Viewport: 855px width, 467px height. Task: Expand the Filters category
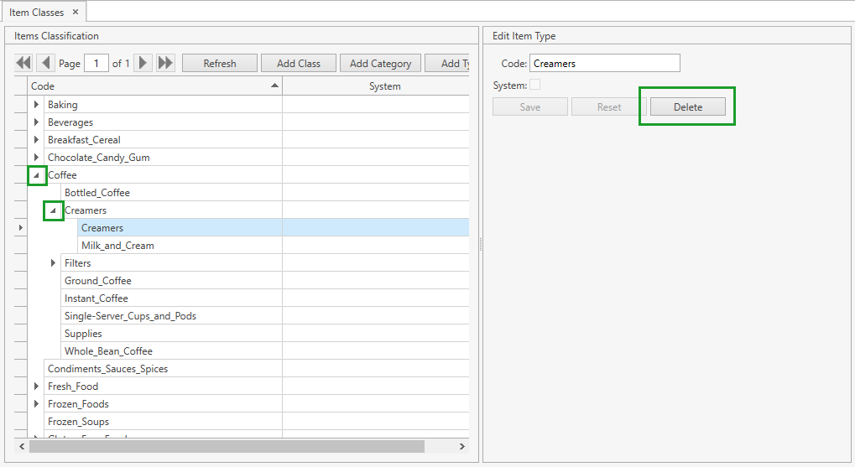click(x=53, y=263)
